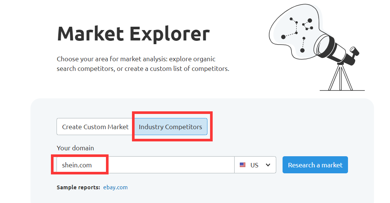Click the telescope tripod legs
Viewport: 390px width, 203px height.
(x=339, y=77)
